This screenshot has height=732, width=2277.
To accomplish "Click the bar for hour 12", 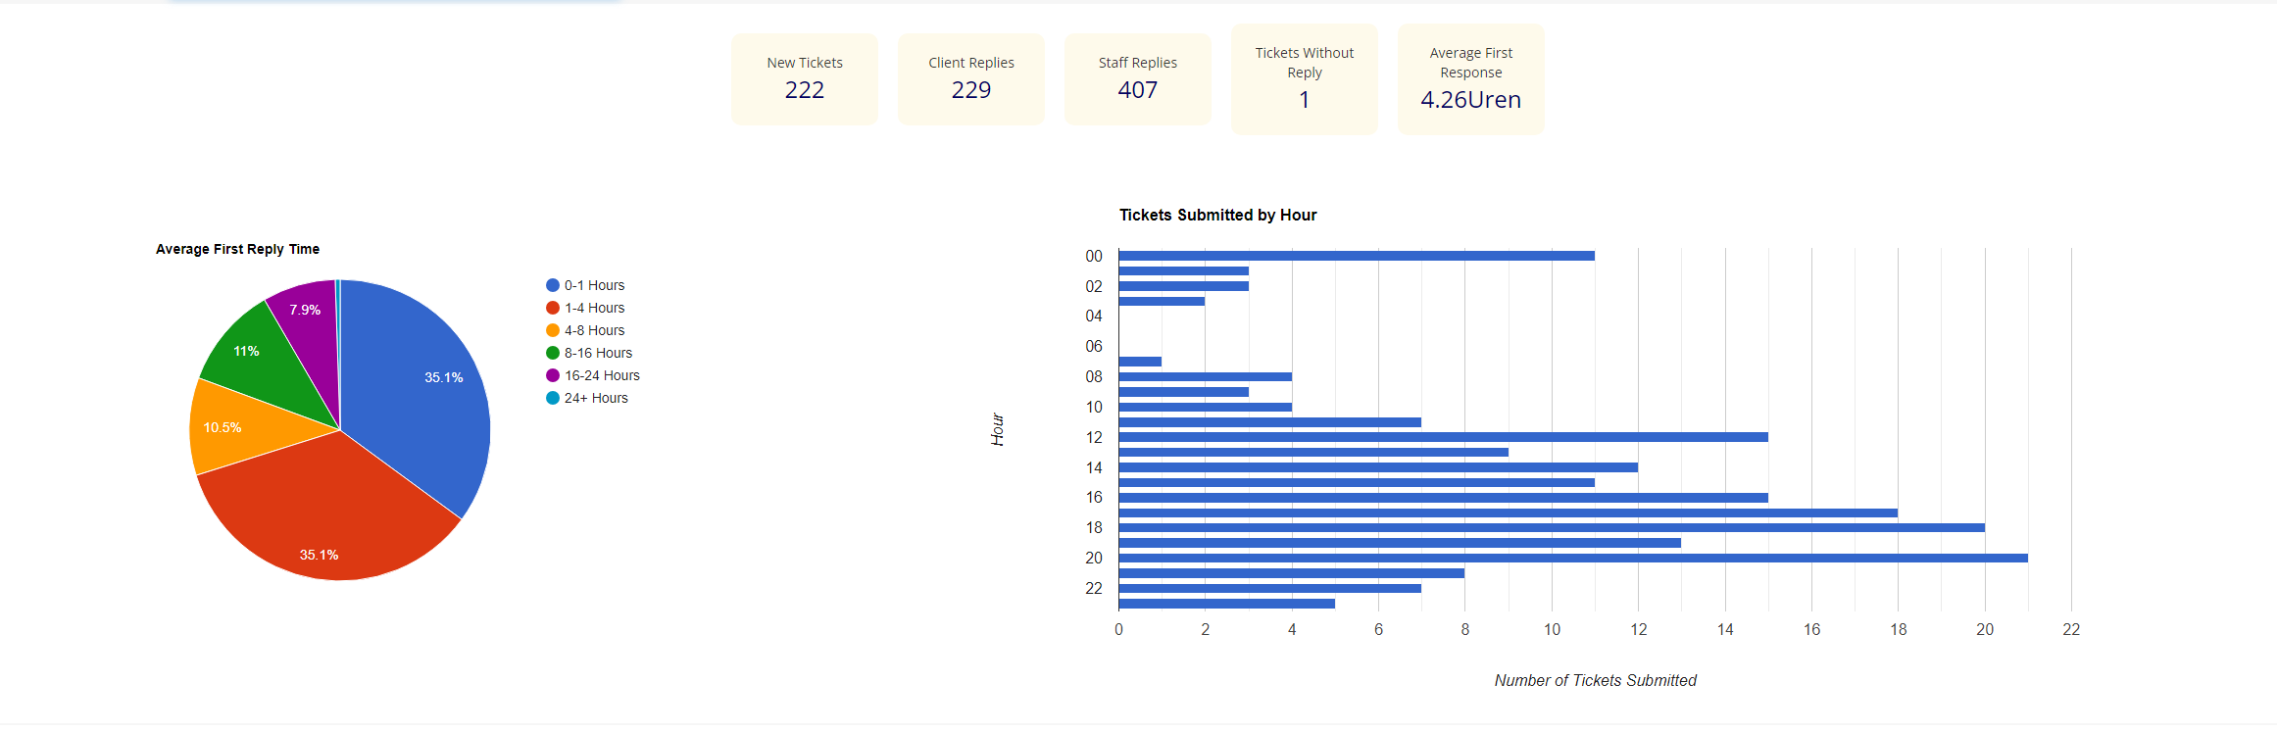I will [1443, 437].
